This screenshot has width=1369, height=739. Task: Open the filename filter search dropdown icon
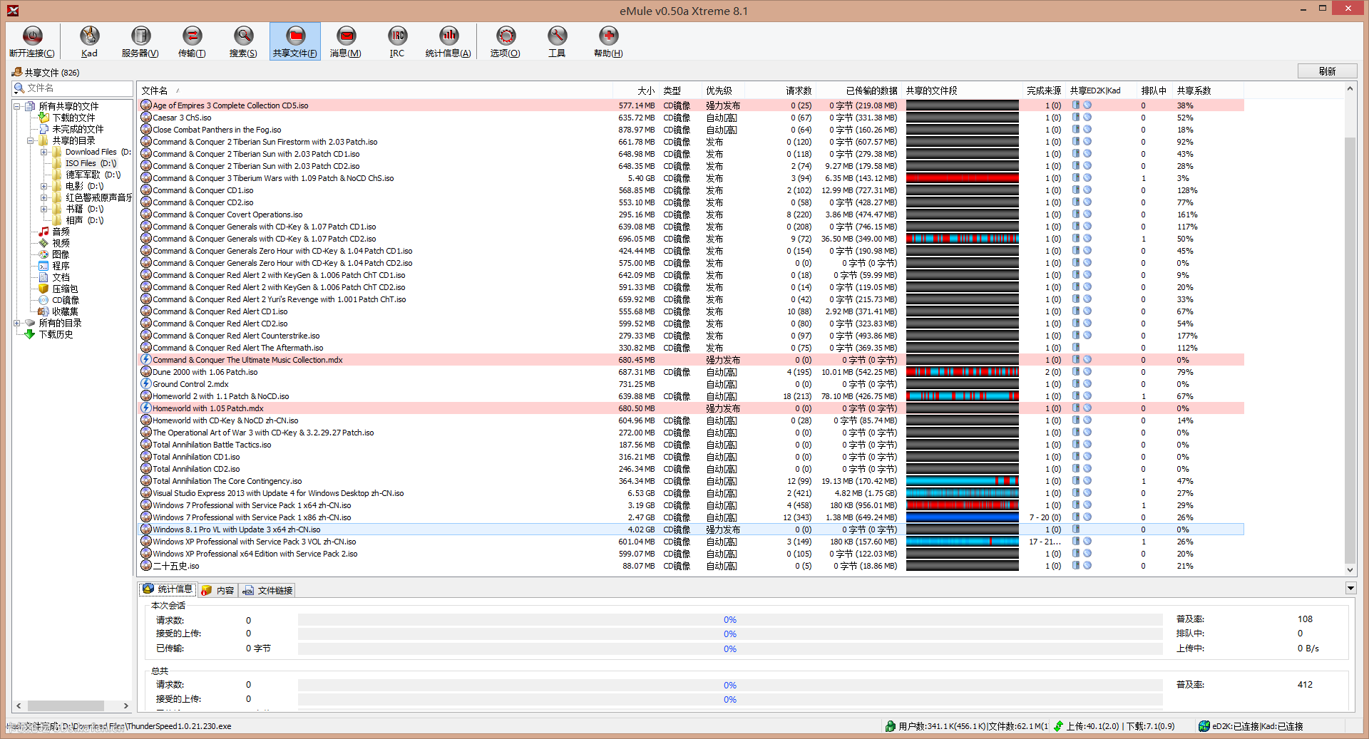click(x=19, y=88)
